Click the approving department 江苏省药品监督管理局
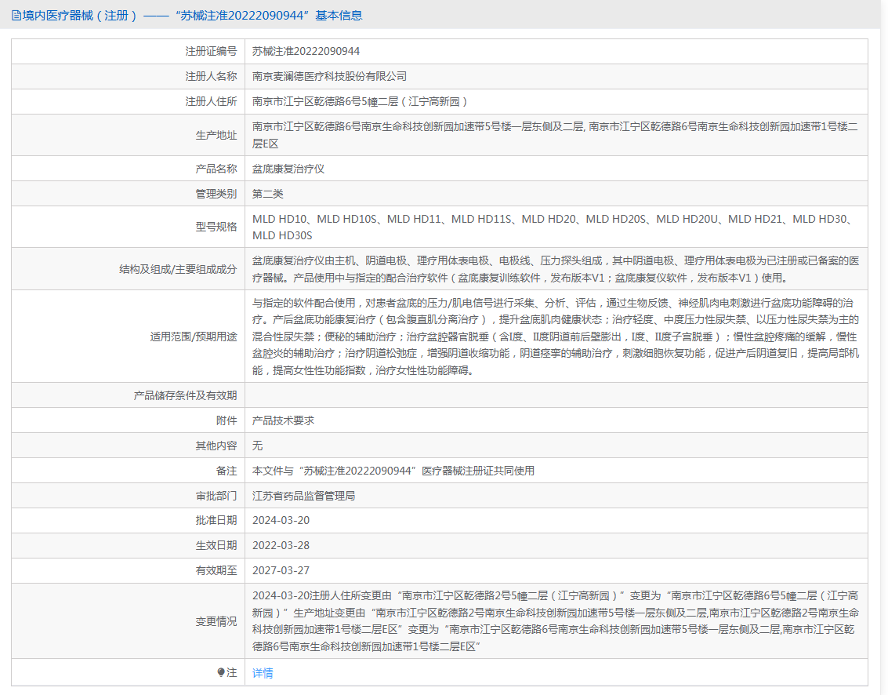The width and height of the screenshot is (888, 695). point(303,496)
